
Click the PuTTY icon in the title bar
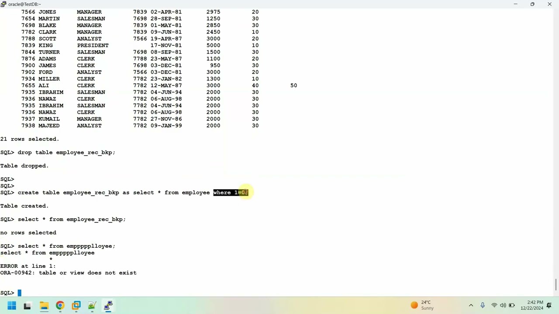pyautogui.click(x=3, y=4)
